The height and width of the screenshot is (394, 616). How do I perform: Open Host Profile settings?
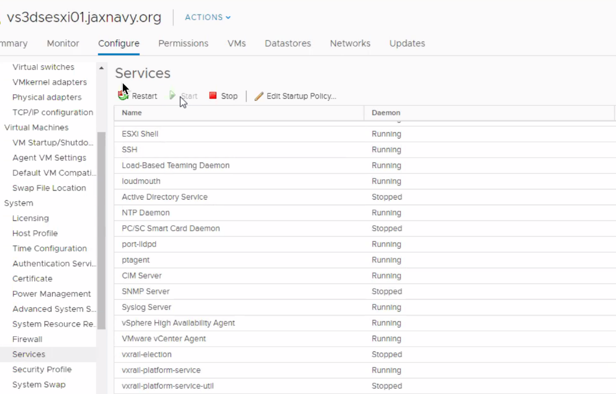35,233
